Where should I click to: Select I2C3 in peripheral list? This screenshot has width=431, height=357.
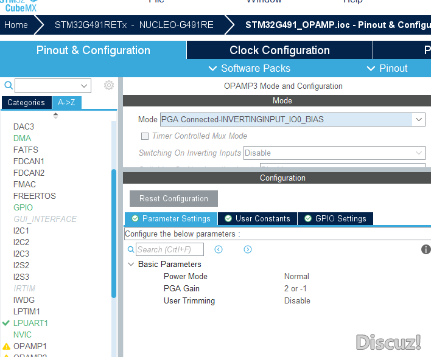pos(21,254)
